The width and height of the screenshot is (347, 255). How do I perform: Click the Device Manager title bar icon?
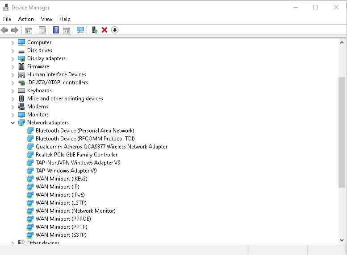point(5,7)
